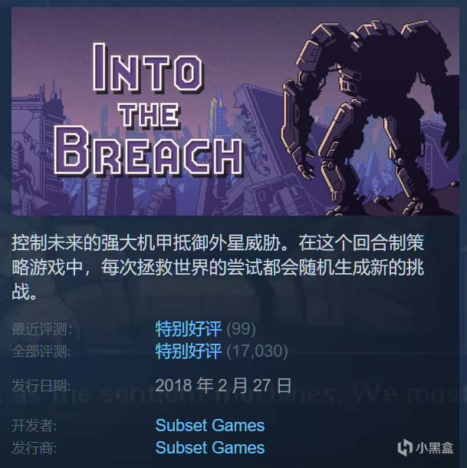
Task: Open the Subset Games publisher link
Action: point(210,447)
